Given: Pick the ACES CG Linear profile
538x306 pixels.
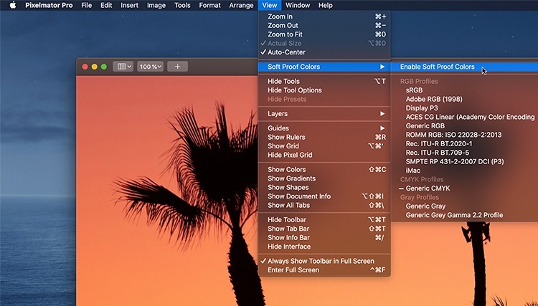Looking at the screenshot, I should 464,117.
